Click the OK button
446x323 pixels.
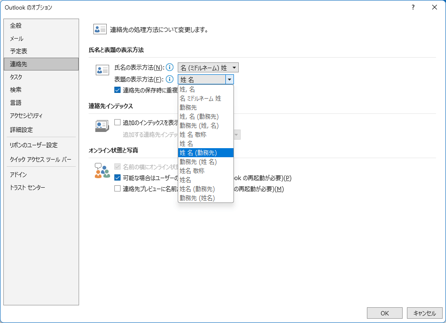pos(385,313)
